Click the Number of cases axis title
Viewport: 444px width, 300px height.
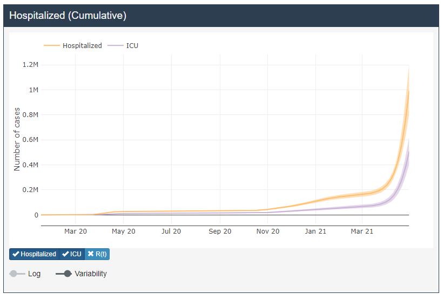pyautogui.click(x=17, y=140)
